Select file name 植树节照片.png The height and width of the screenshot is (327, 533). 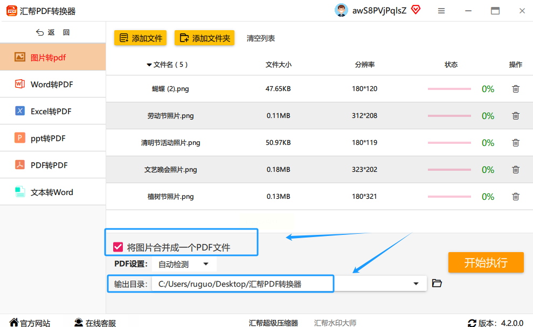(170, 196)
